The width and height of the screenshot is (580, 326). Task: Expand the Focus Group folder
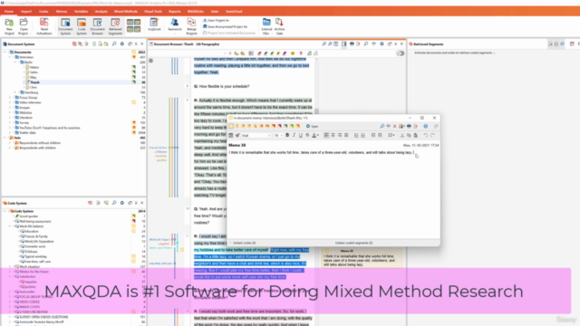coord(10,98)
